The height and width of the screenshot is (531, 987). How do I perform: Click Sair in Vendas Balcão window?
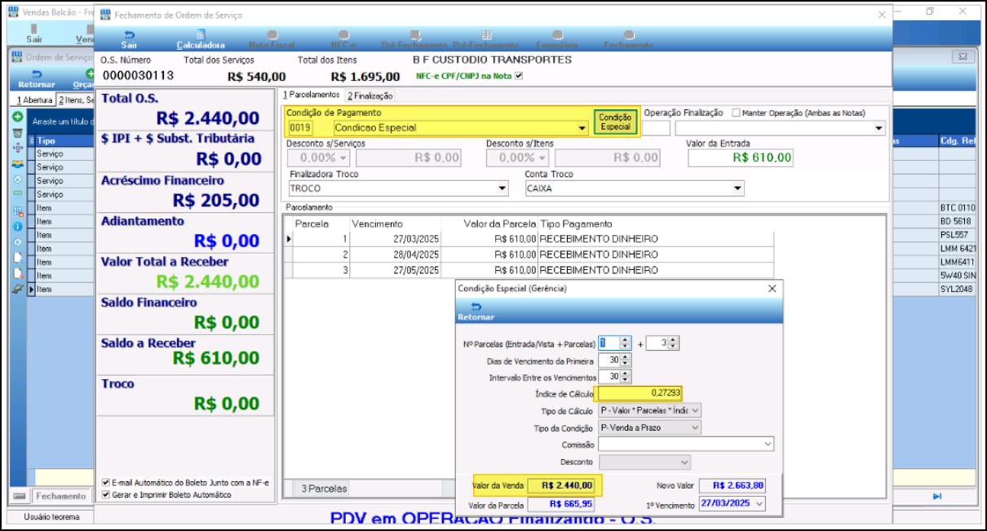tap(34, 33)
